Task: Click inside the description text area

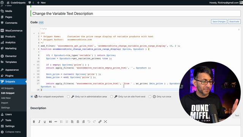Action: click(x=136, y=131)
